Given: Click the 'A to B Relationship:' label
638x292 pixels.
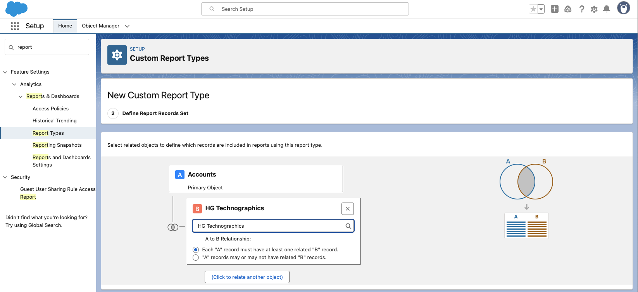Looking at the screenshot, I should coord(228,239).
